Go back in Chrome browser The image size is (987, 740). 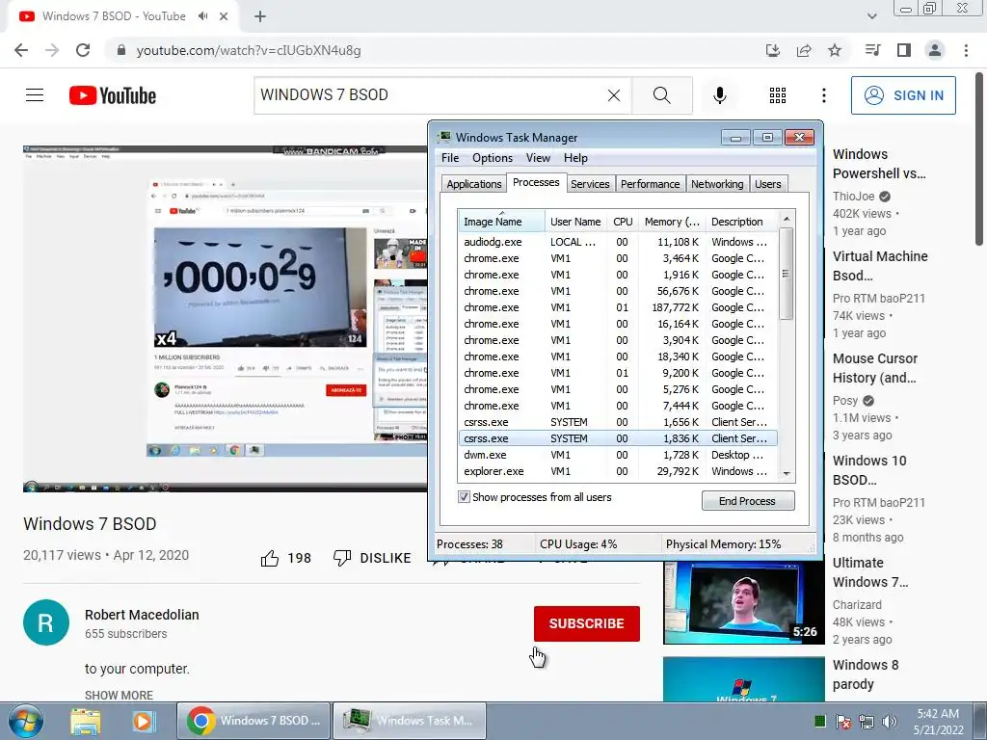(21, 50)
